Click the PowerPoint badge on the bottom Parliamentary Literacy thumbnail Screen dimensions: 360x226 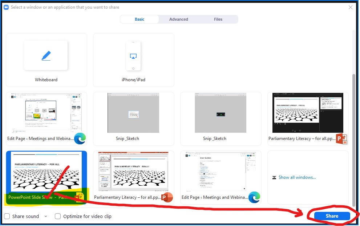pos(166,197)
